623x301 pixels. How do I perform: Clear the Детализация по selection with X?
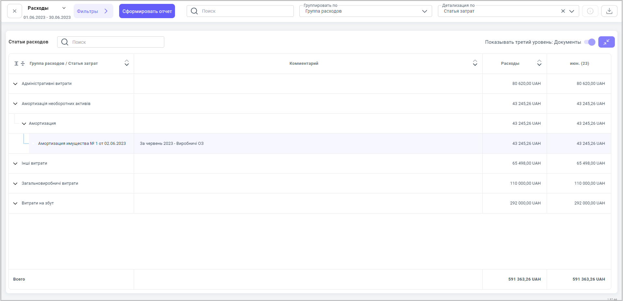pos(563,11)
